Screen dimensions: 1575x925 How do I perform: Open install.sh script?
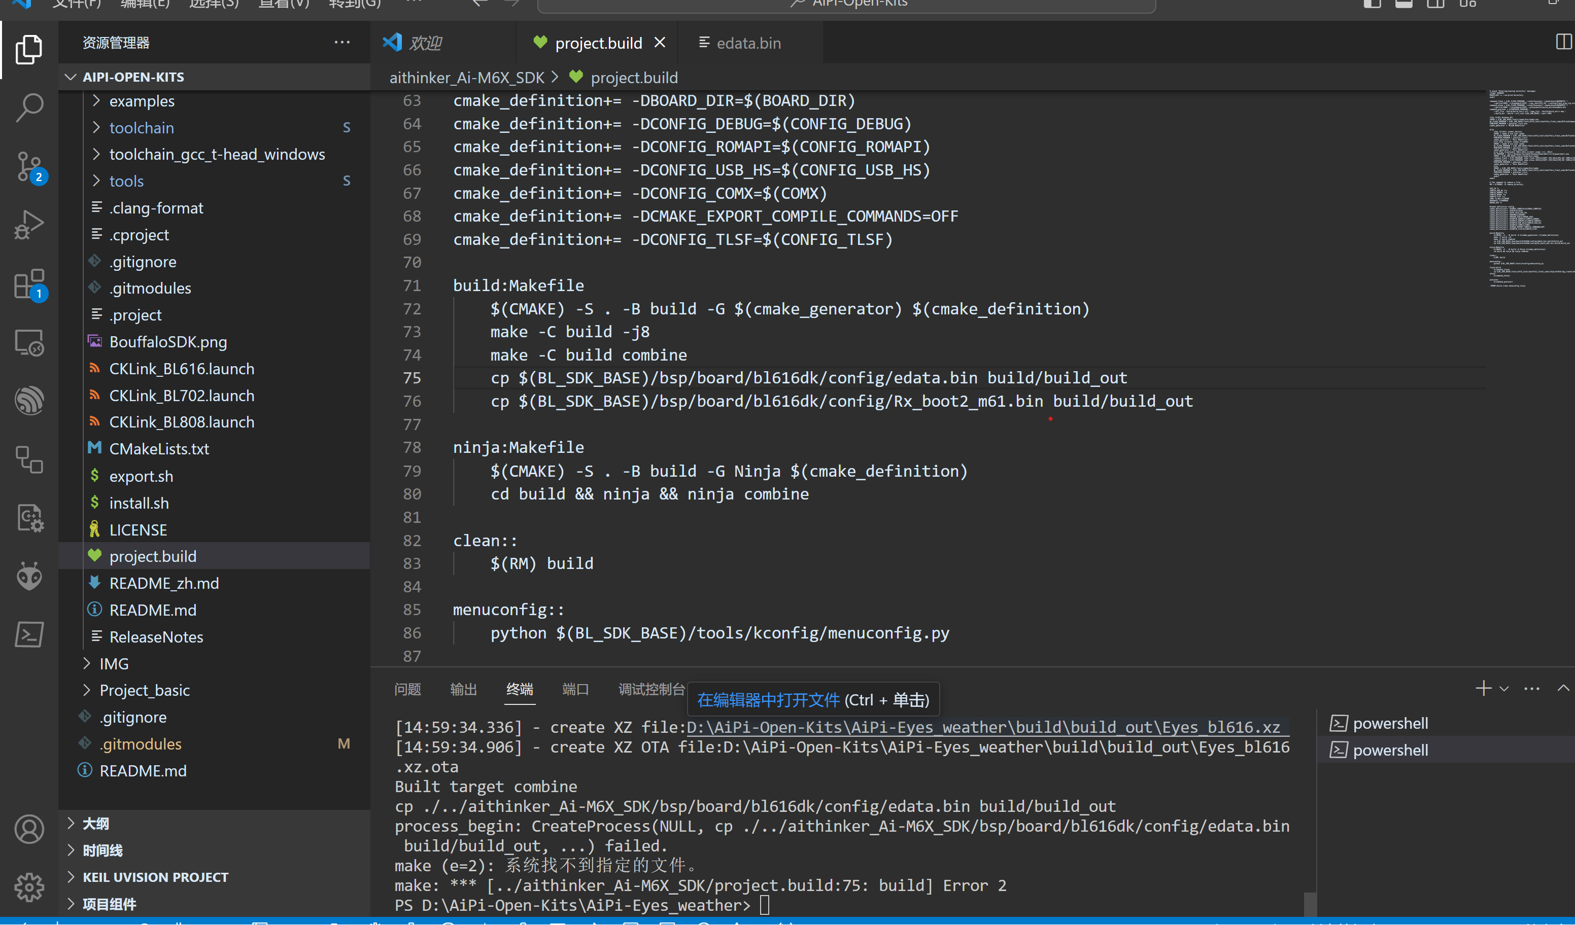214,503
